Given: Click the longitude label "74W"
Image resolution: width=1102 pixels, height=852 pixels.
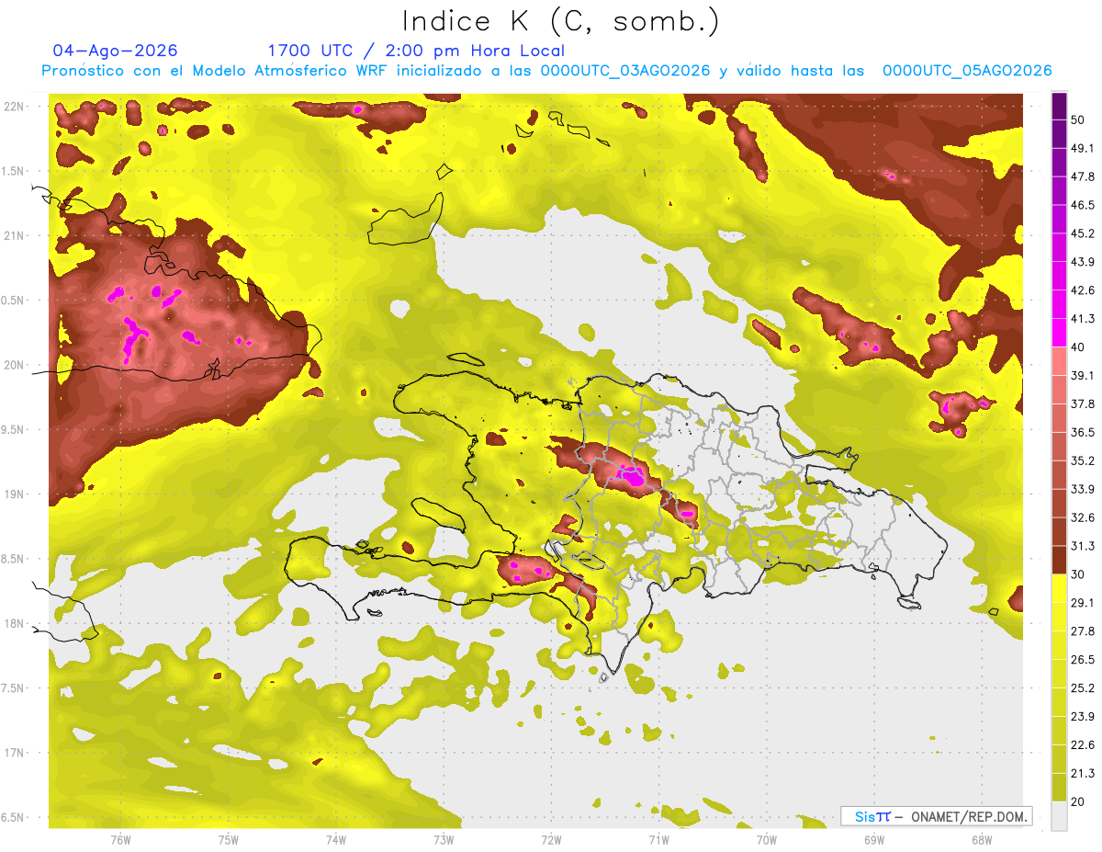Looking at the screenshot, I should [336, 840].
